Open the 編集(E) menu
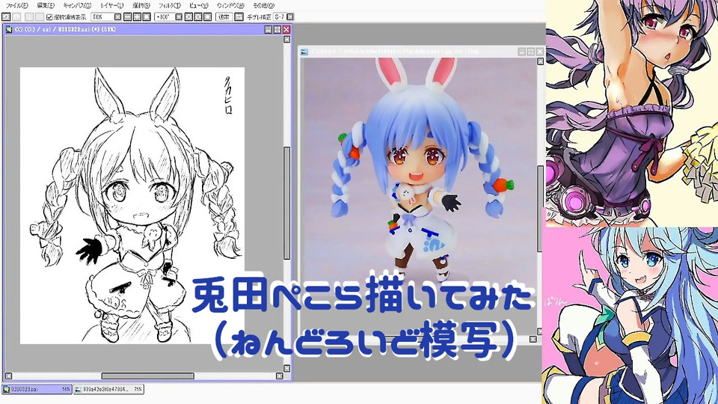Viewport: 718px width, 404px height. 46,5
